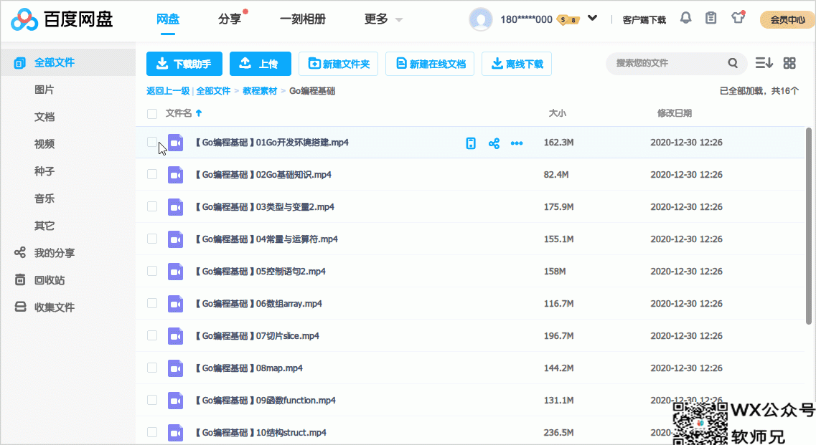The height and width of the screenshot is (445, 816).
Task: Click send-to-phone icon on 01Go row
Action: 471,143
